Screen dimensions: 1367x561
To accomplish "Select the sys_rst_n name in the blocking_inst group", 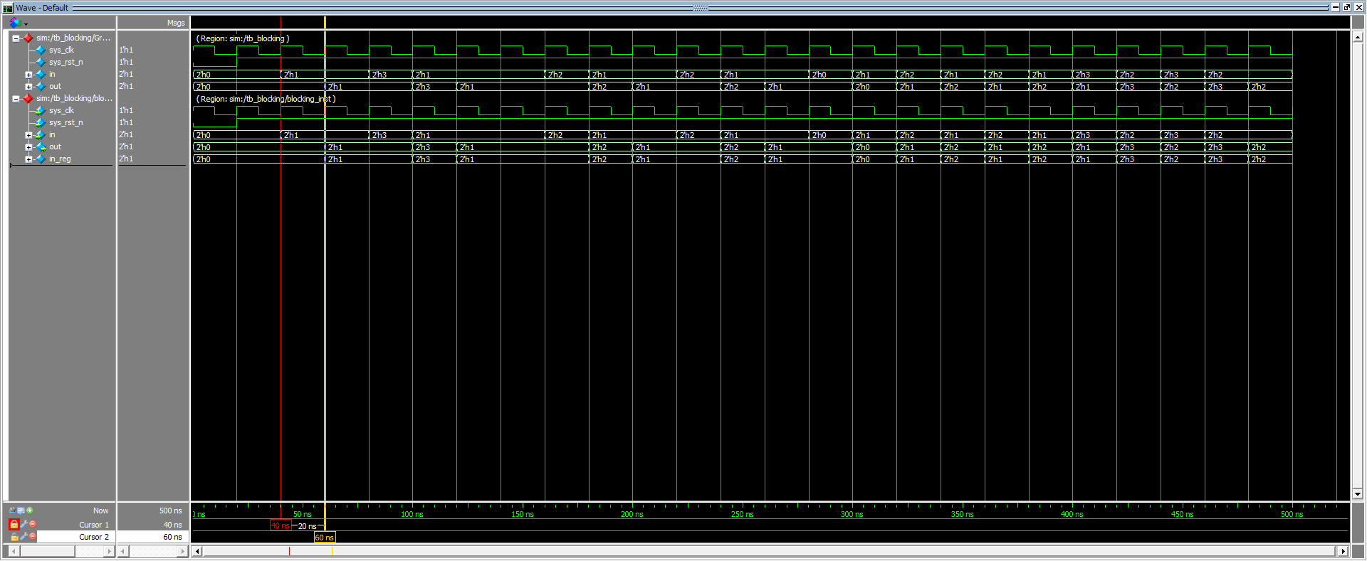I will pyautogui.click(x=66, y=123).
